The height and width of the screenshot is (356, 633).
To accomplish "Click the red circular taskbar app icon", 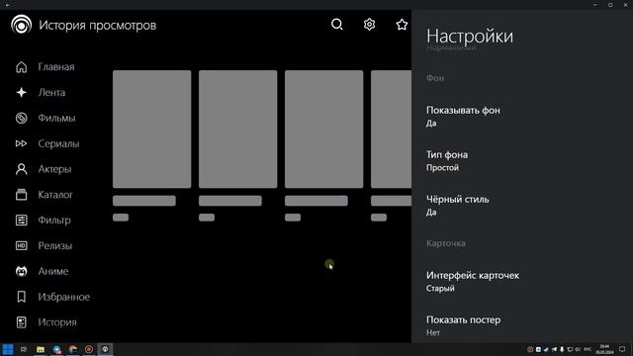I will coord(89,349).
